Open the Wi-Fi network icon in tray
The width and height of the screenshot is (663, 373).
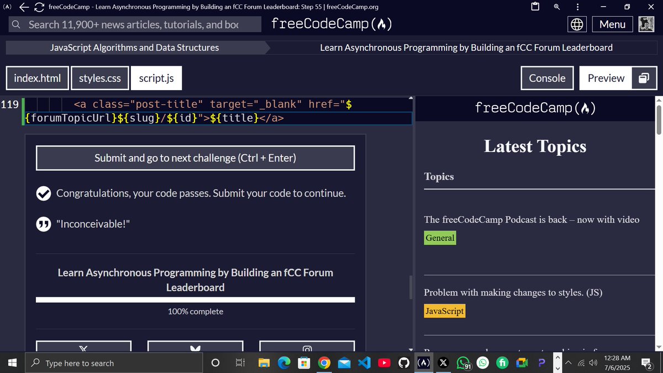581,363
